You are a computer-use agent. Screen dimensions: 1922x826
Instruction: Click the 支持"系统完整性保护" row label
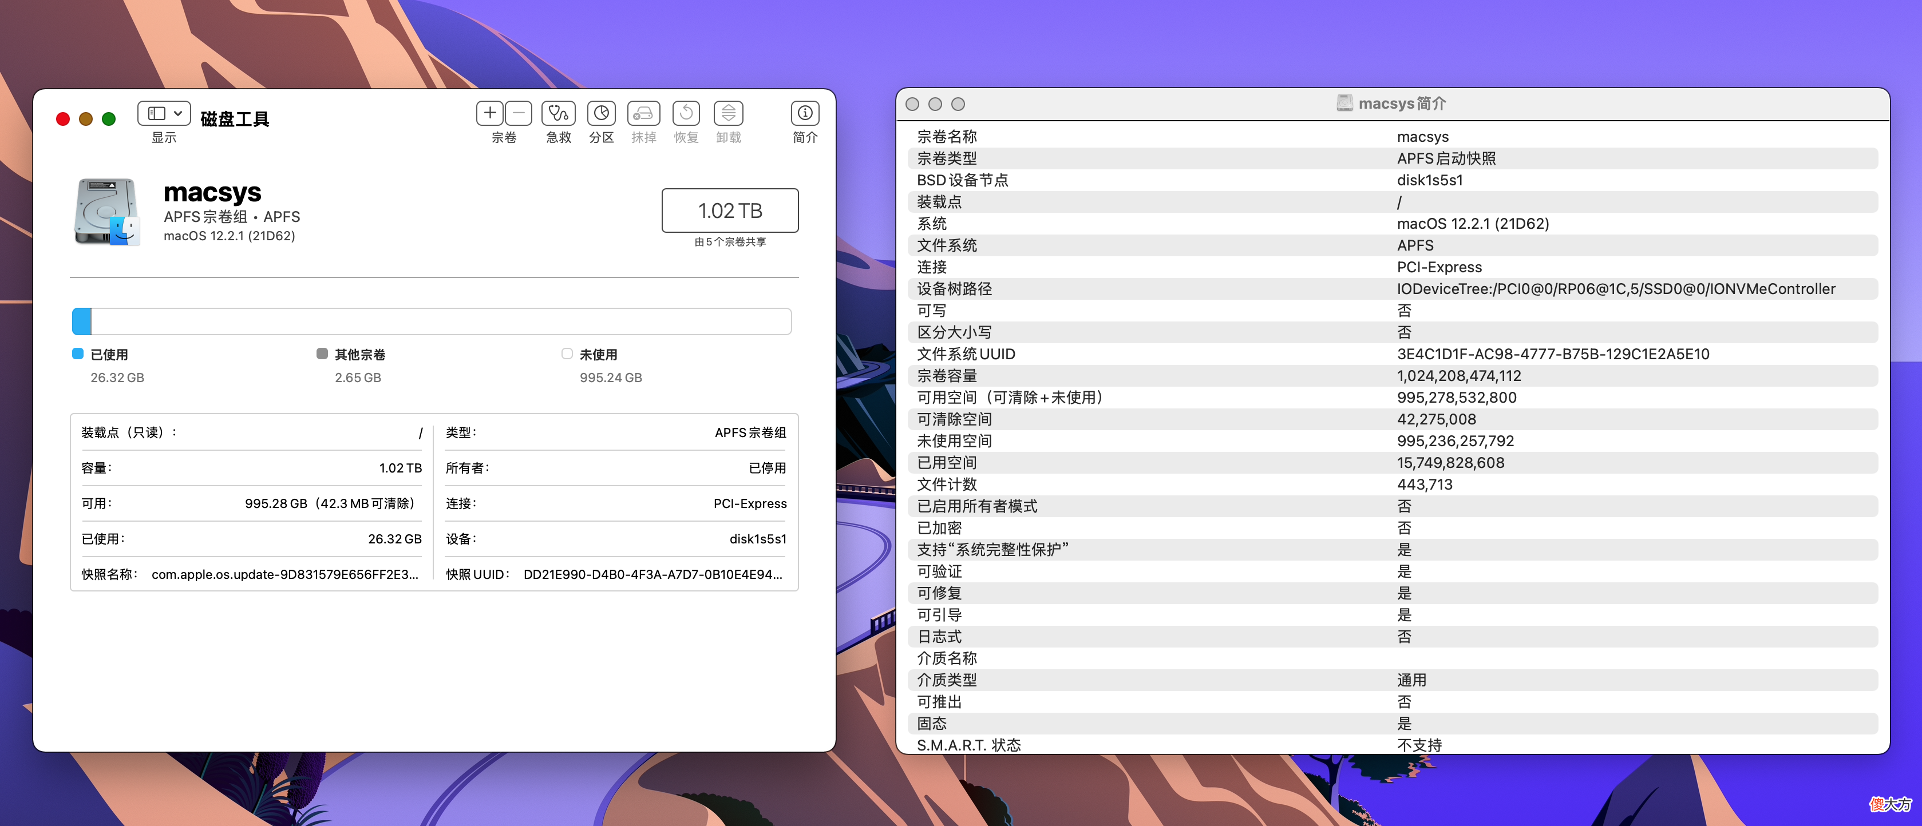992,550
